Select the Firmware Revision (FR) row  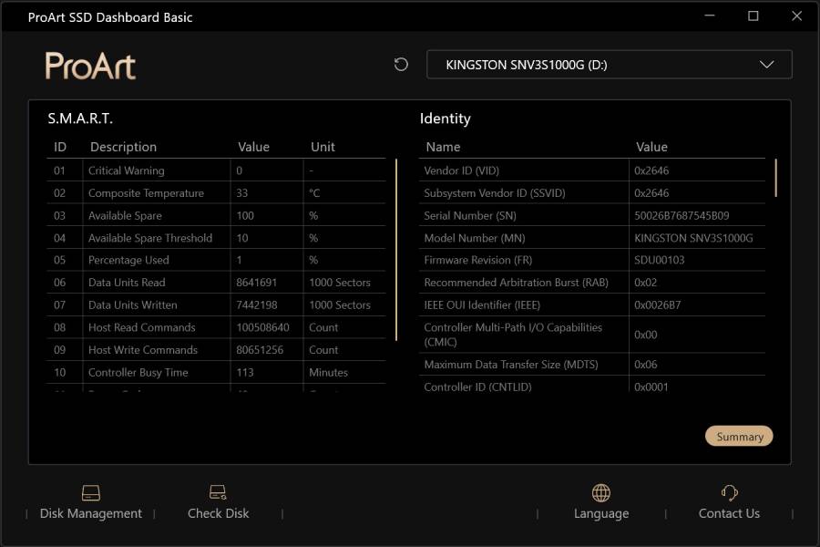coord(592,260)
